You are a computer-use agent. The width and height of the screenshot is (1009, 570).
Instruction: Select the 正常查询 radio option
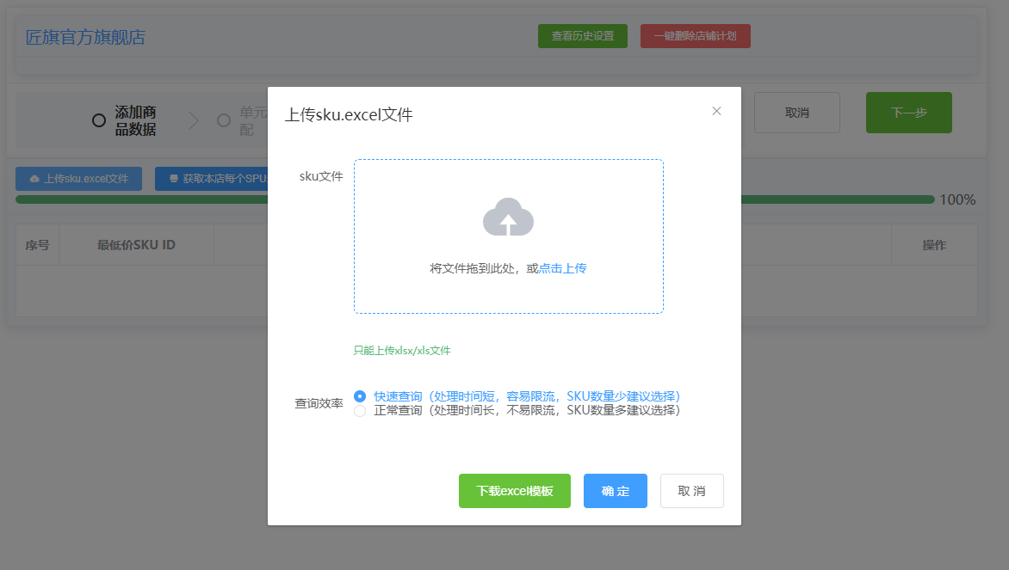360,411
